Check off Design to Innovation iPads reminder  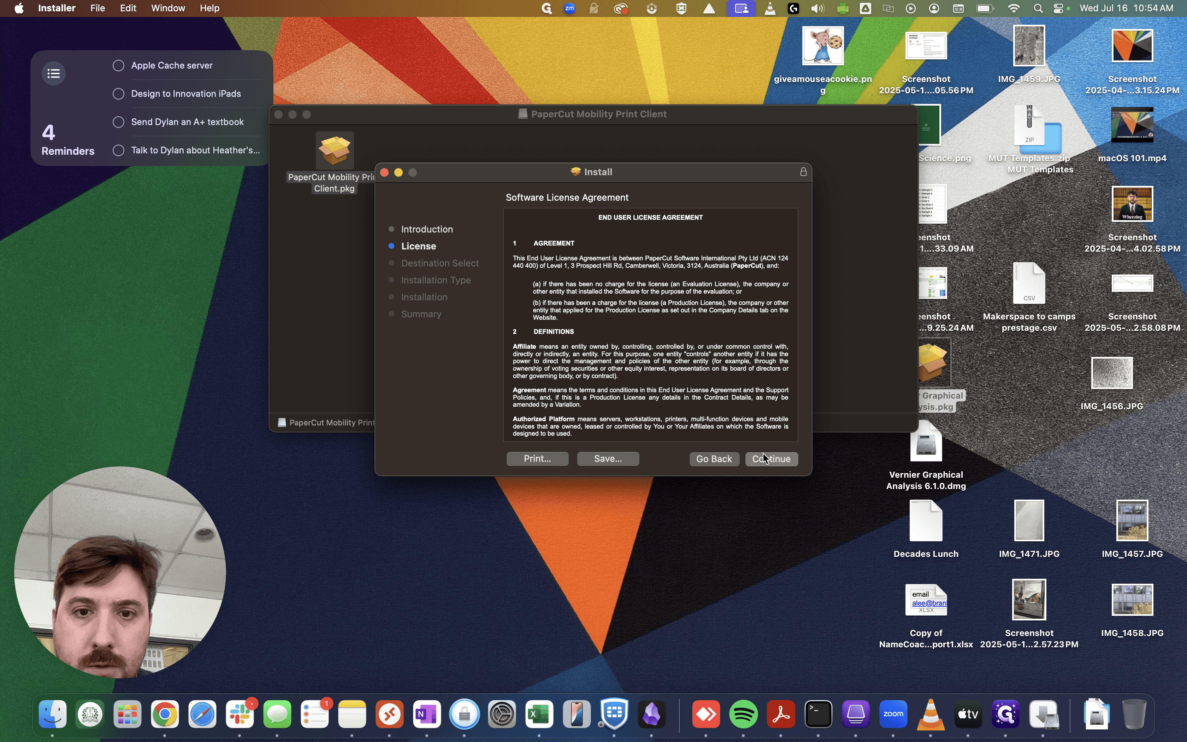119,94
